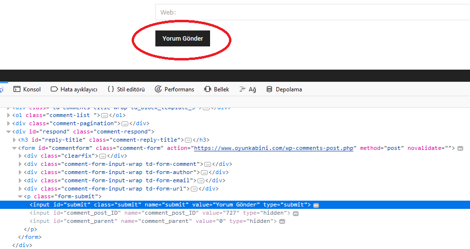The width and height of the screenshot is (470, 249).
Task: Show event badge on comment_post_ID input
Action: (296, 213)
